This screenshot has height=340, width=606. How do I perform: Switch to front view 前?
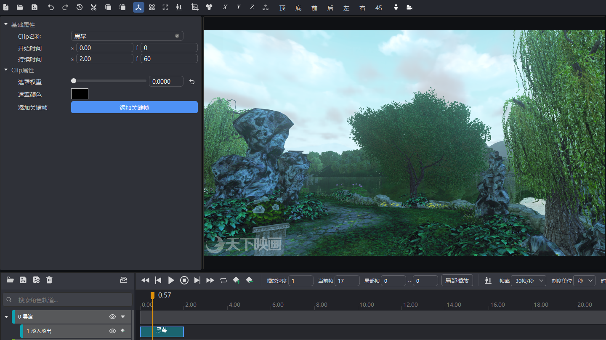coord(314,8)
